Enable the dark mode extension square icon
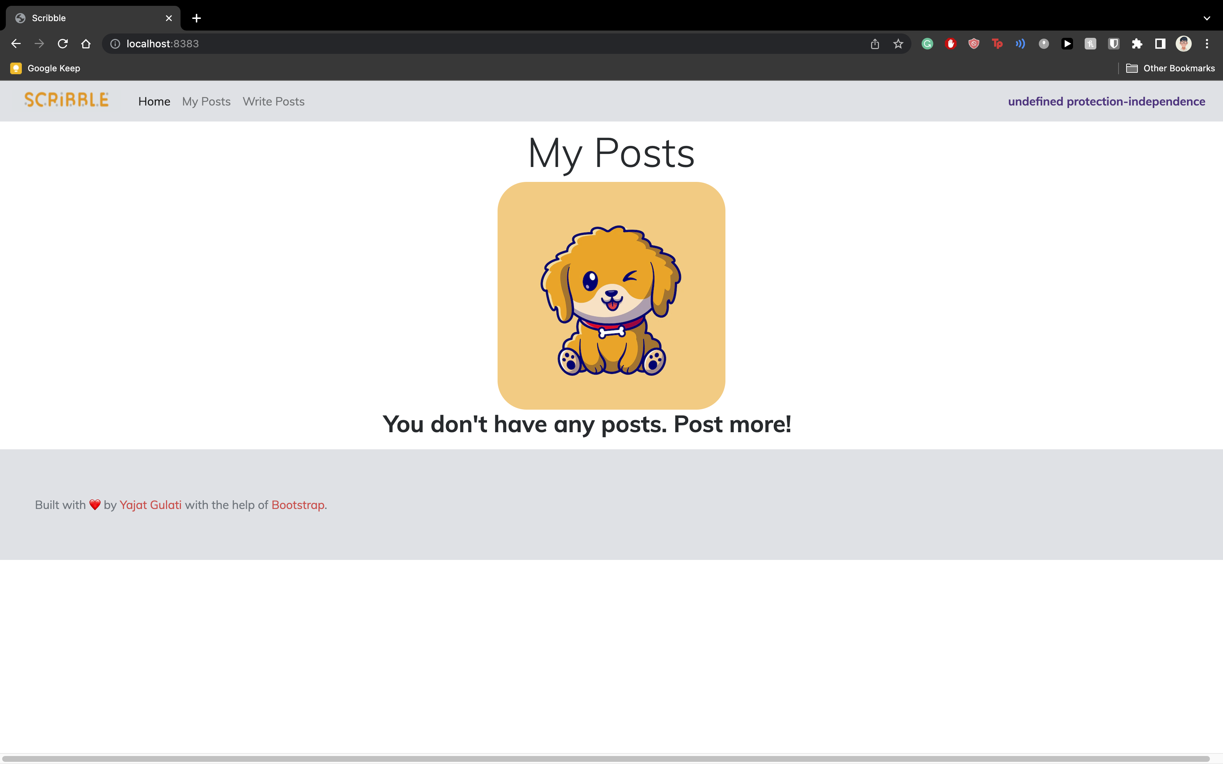The width and height of the screenshot is (1223, 764). (1160, 43)
